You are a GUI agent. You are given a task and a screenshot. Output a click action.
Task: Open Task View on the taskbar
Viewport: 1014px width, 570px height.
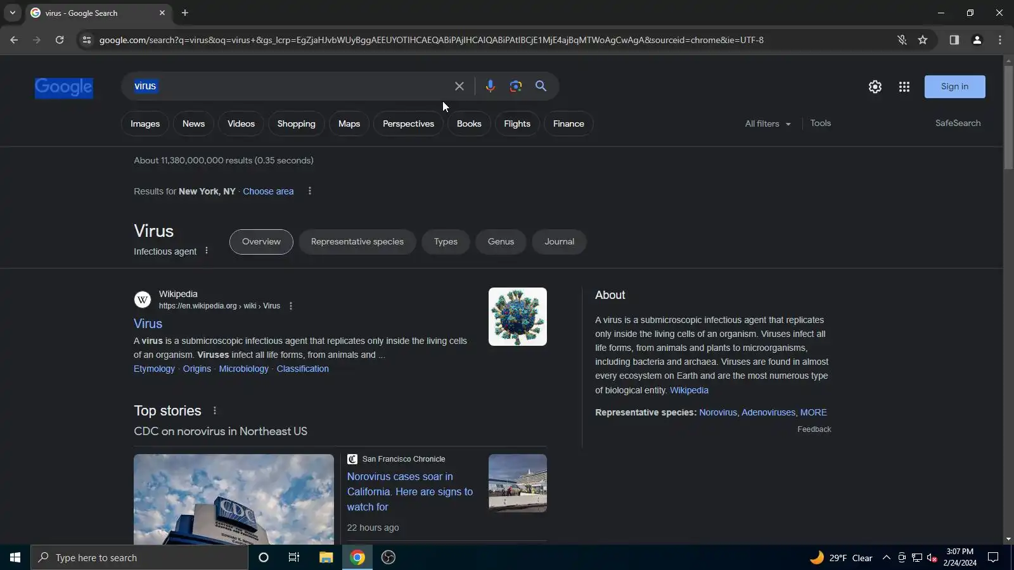pos(294,557)
